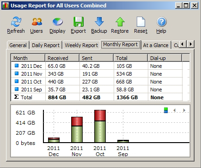The image size is (201, 168).
Task: Click the blue square icon beside 2011 Dec
Action: pos(17,66)
